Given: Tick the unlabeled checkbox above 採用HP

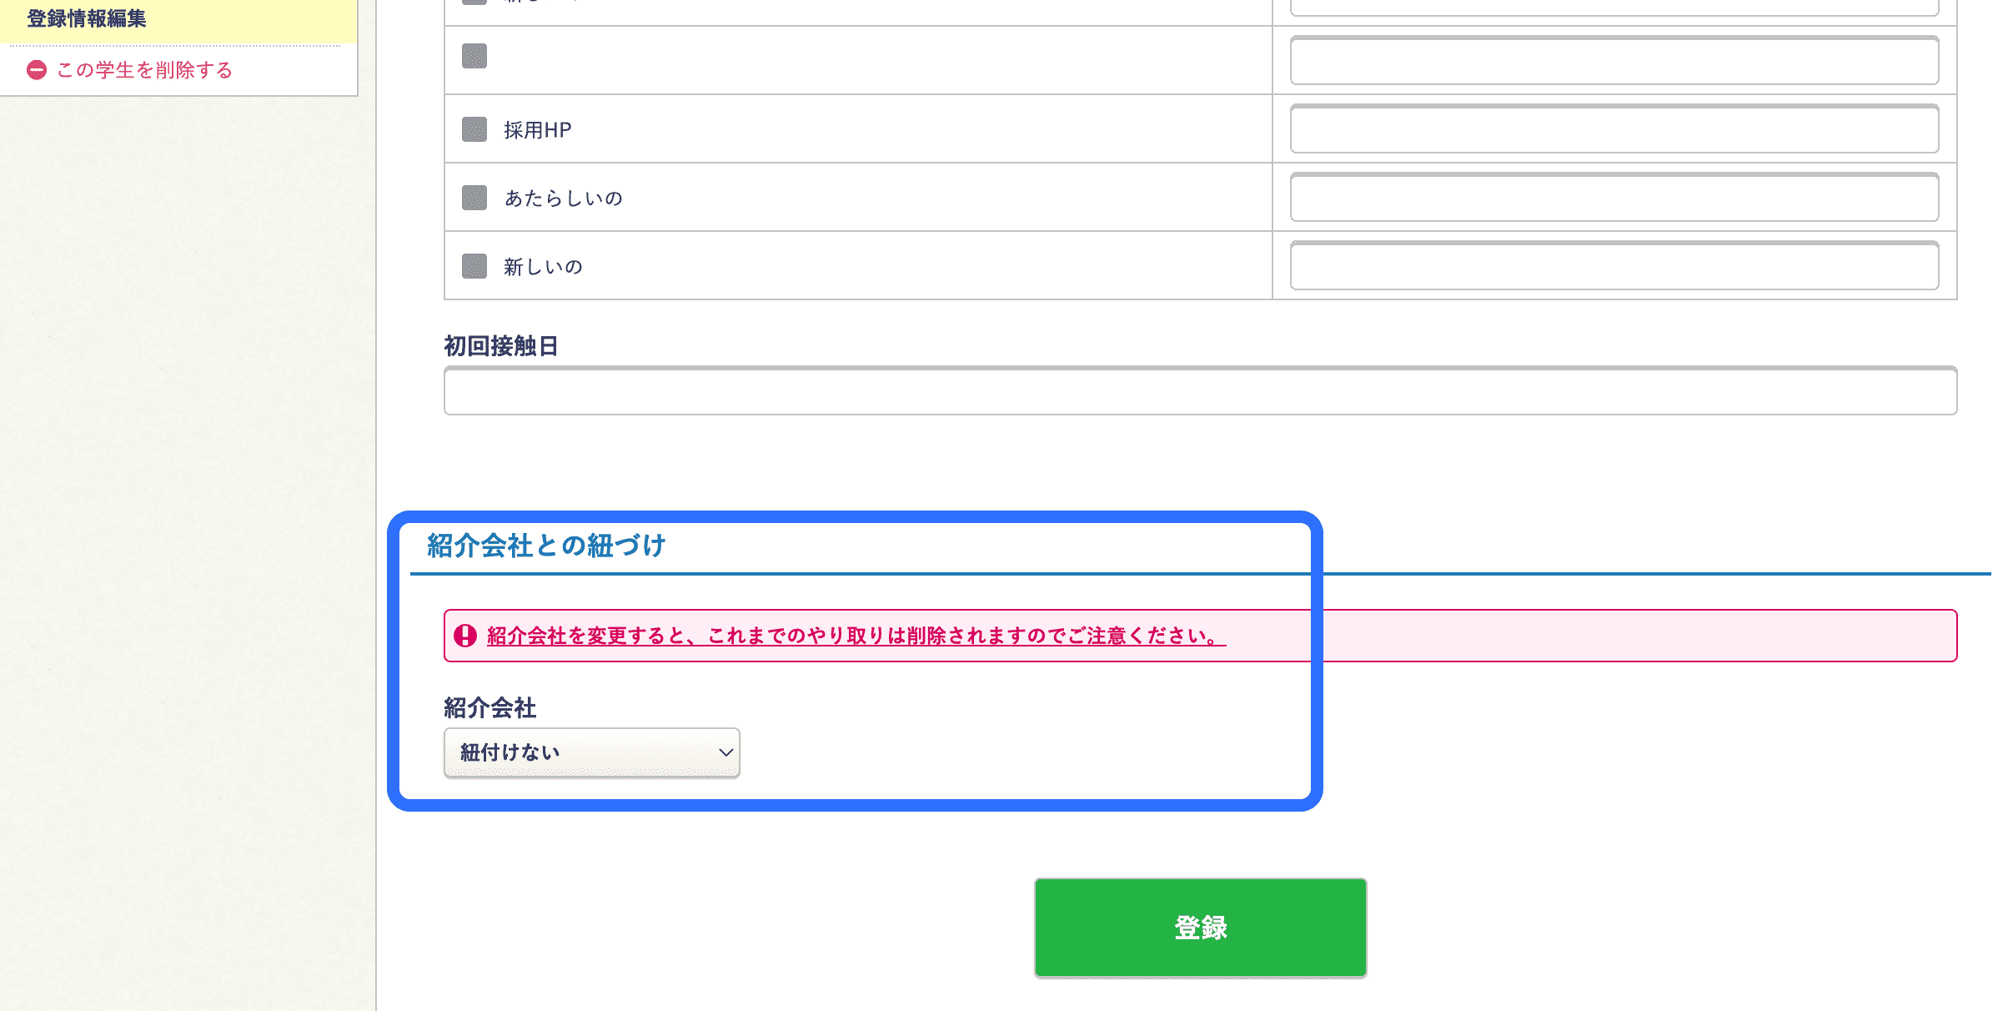Looking at the screenshot, I should coord(474,57).
